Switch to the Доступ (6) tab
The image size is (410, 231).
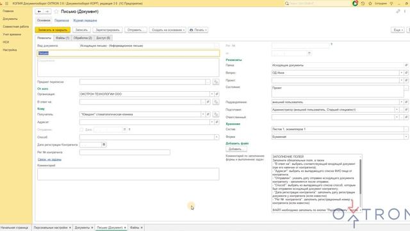[x=103, y=38]
